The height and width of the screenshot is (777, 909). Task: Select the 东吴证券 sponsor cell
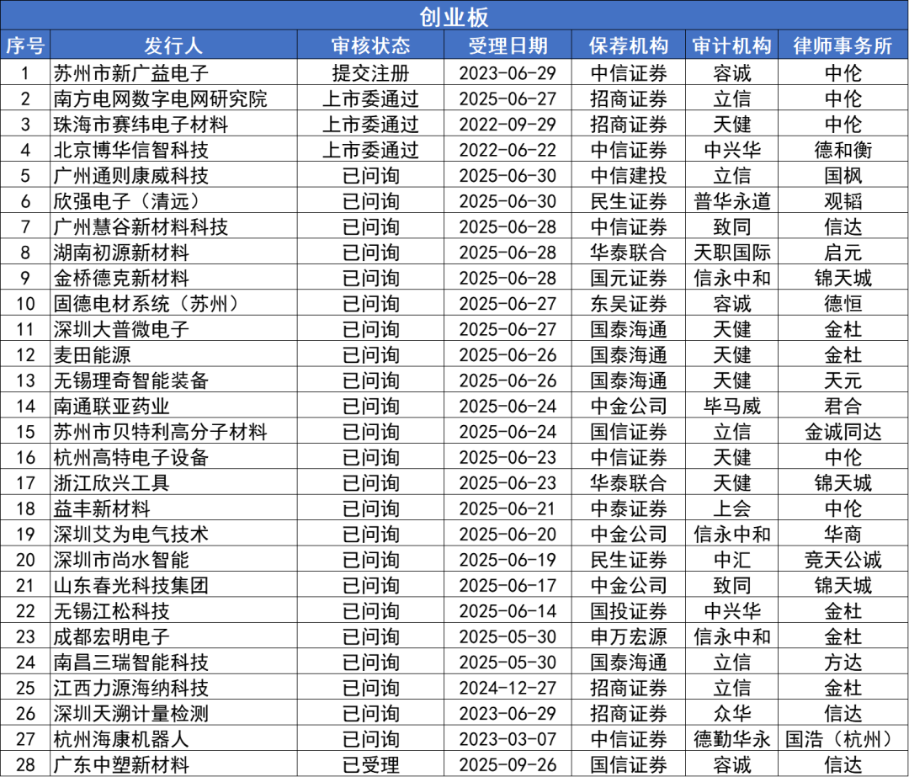[x=629, y=303]
